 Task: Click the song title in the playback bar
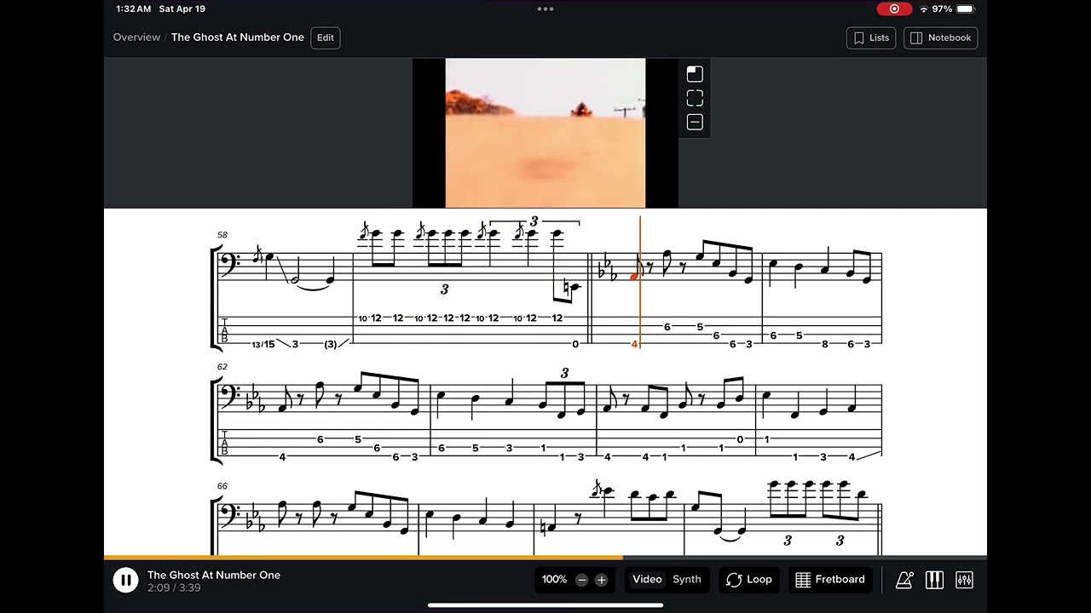214,576
